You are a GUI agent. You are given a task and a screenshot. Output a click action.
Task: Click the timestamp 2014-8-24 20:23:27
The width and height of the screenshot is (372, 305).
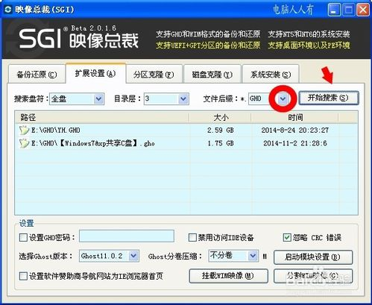click(295, 130)
